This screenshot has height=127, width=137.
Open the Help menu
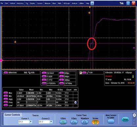point(87,3)
